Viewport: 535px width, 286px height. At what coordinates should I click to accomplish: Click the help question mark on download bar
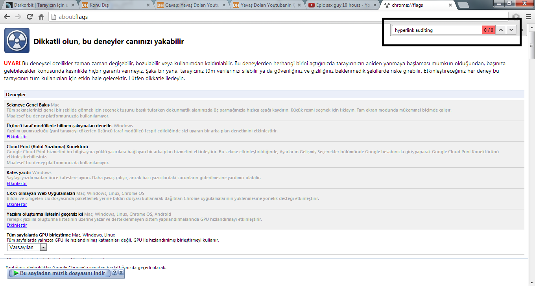coord(114,273)
